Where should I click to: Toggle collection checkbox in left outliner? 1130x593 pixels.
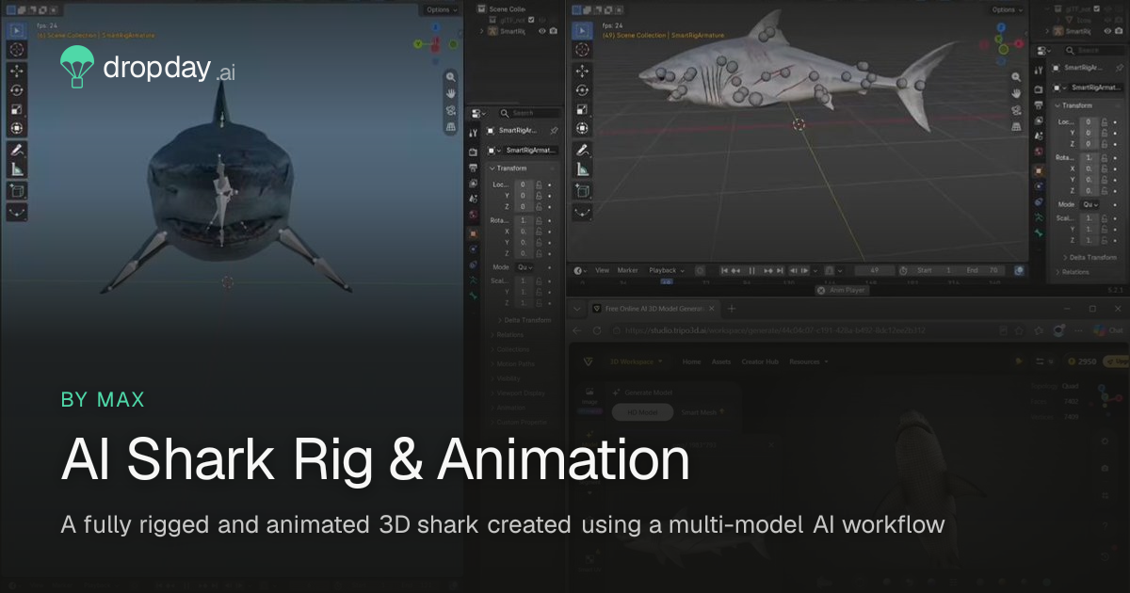point(533,19)
